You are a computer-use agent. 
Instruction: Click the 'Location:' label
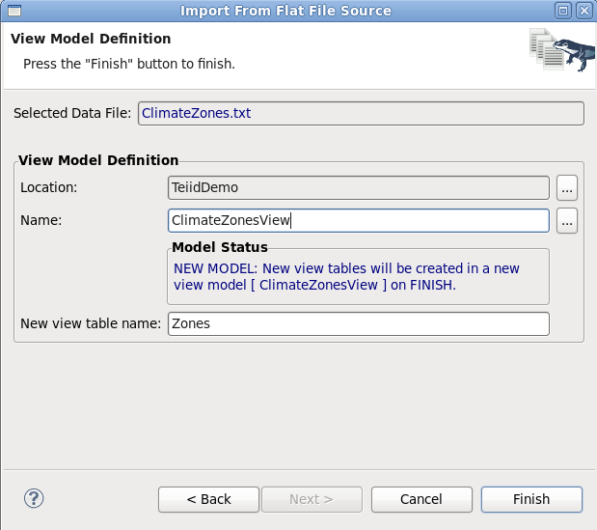click(x=49, y=187)
